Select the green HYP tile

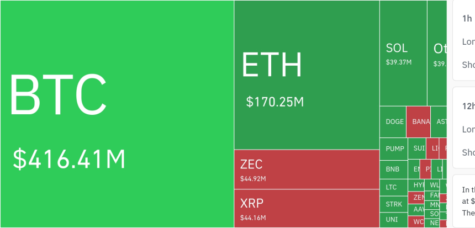point(417,185)
